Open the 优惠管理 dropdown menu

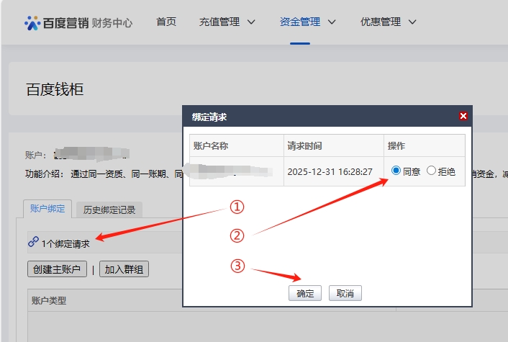coord(388,22)
